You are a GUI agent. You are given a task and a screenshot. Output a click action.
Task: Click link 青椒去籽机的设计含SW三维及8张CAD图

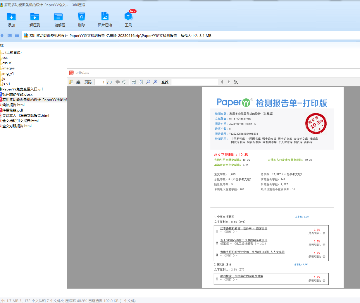click(252, 252)
